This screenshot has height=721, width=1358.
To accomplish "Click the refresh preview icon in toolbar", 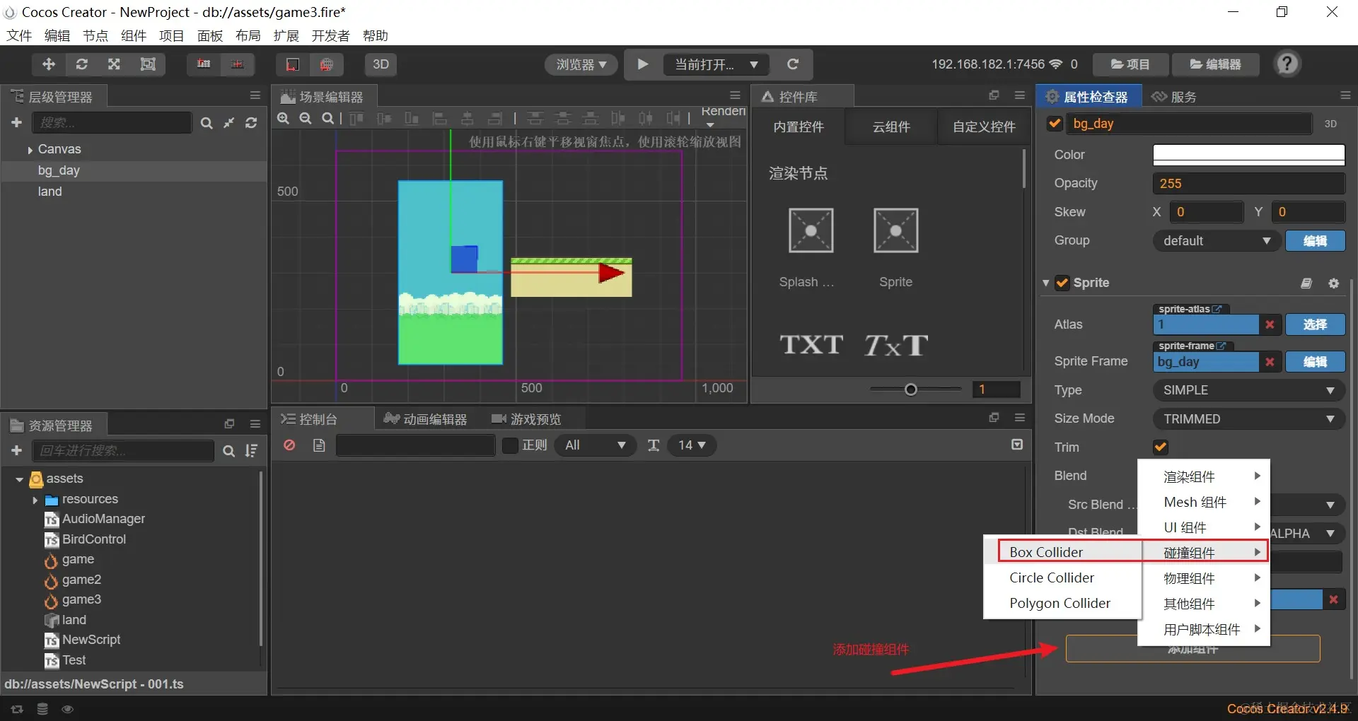I will coord(793,64).
